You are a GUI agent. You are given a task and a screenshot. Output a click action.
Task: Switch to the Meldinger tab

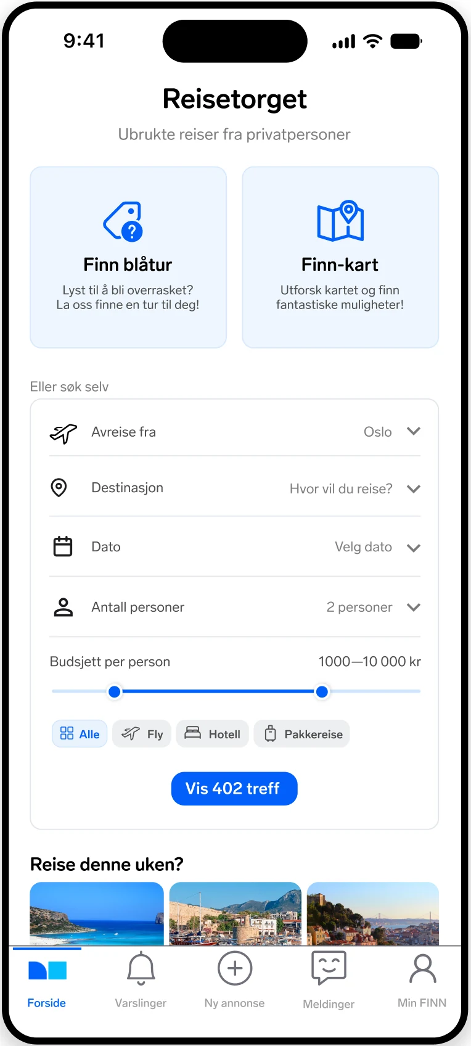(x=329, y=979)
